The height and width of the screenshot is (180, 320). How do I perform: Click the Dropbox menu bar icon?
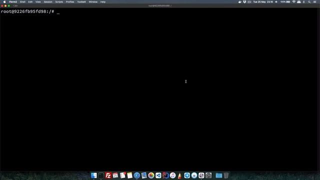[x=244, y=2]
